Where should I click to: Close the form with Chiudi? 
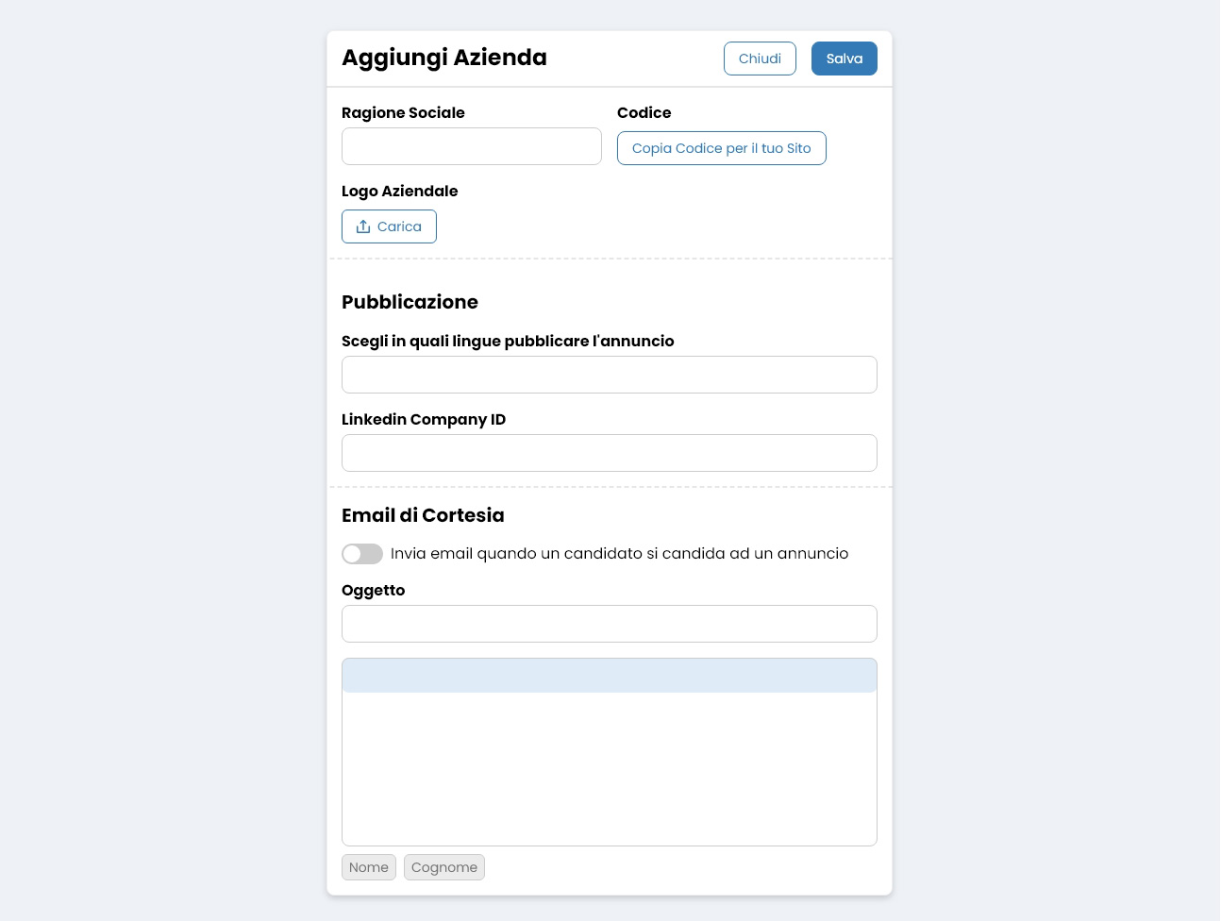click(760, 59)
